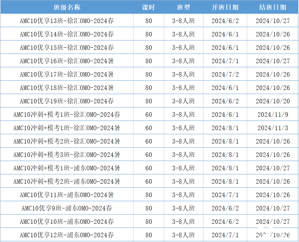Click start date 2024/7/1 of 优享16班
This screenshot has height=242, width=299.
(225, 61)
